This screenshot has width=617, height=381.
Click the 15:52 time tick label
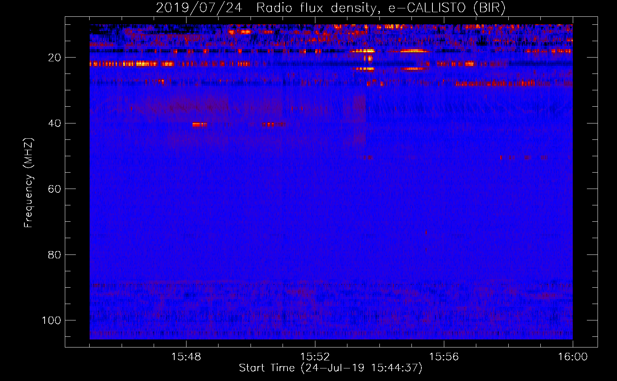click(x=315, y=357)
